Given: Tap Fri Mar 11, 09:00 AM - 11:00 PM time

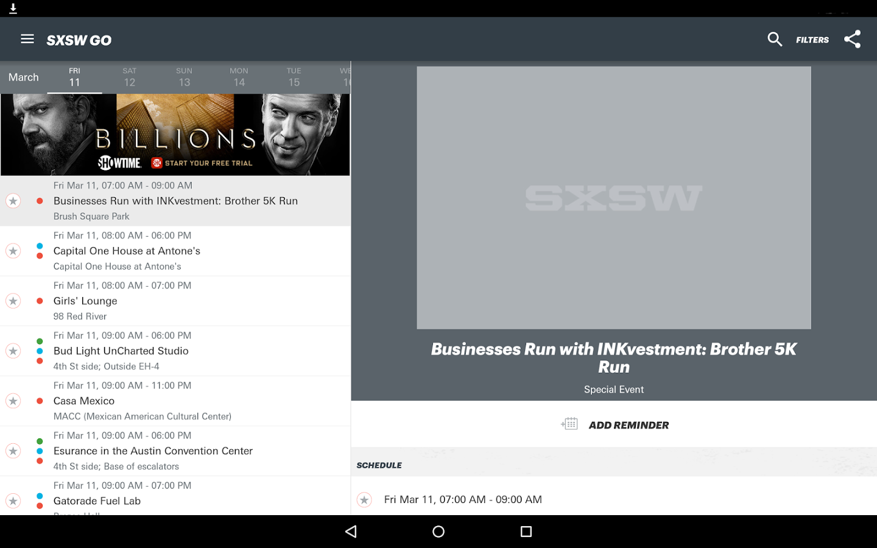Looking at the screenshot, I should (122, 385).
